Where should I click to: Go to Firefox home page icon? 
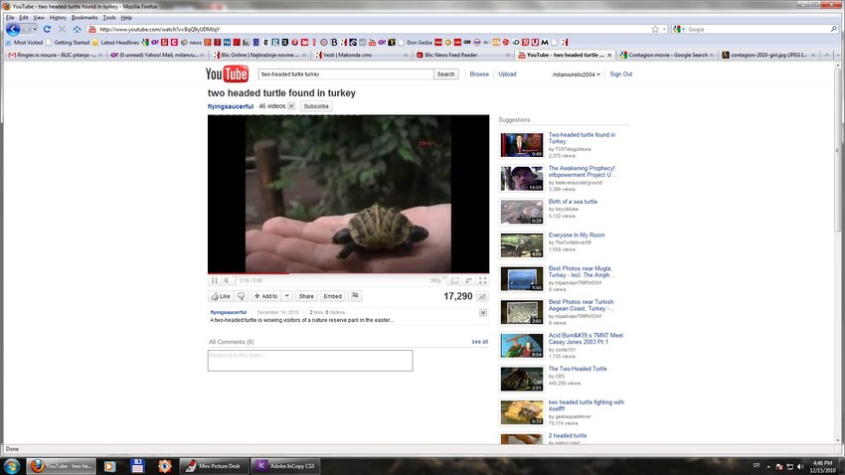click(x=77, y=29)
